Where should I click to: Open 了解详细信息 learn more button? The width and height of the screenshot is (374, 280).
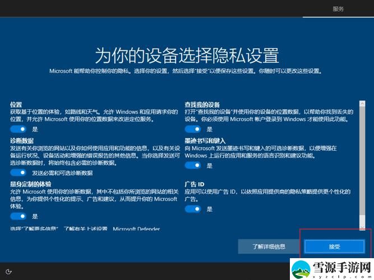[x=269, y=246]
